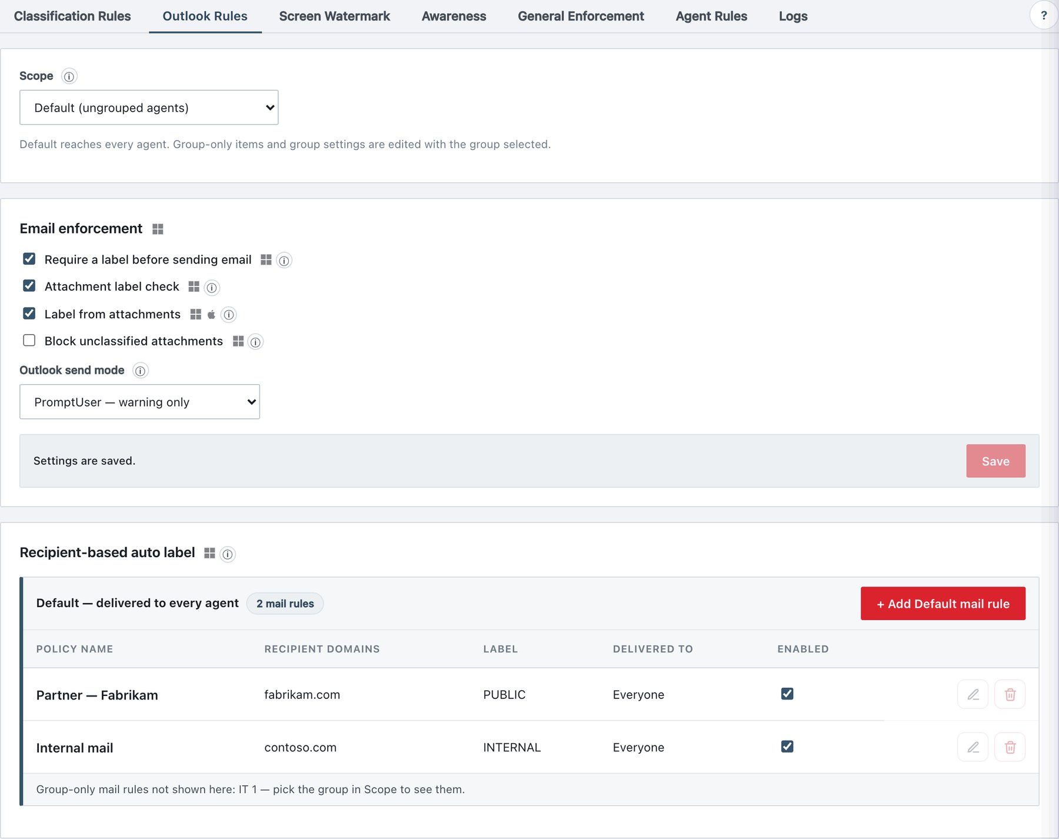Click Windows icon beside Block unclassified attachments
This screenshot has width=1059, height=839.
click(238, 341)
